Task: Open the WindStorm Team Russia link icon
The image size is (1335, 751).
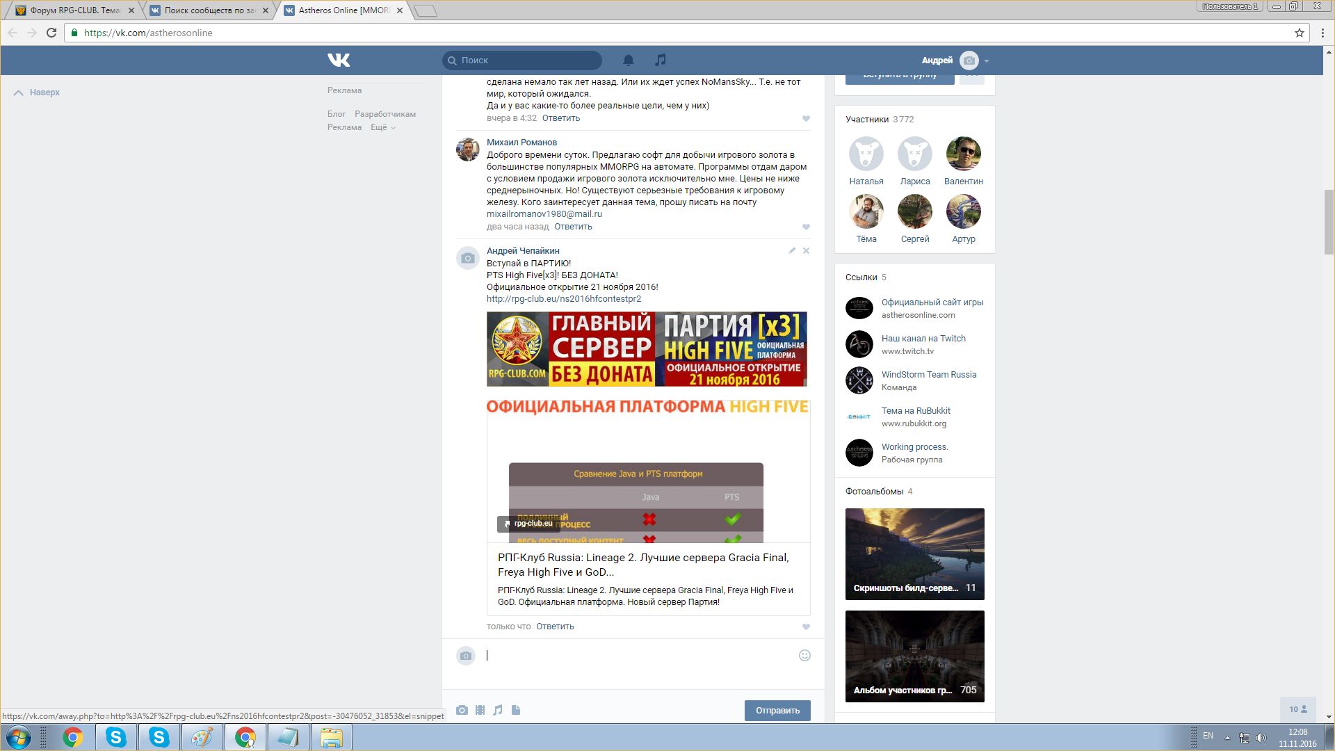Action: (859, 380)
